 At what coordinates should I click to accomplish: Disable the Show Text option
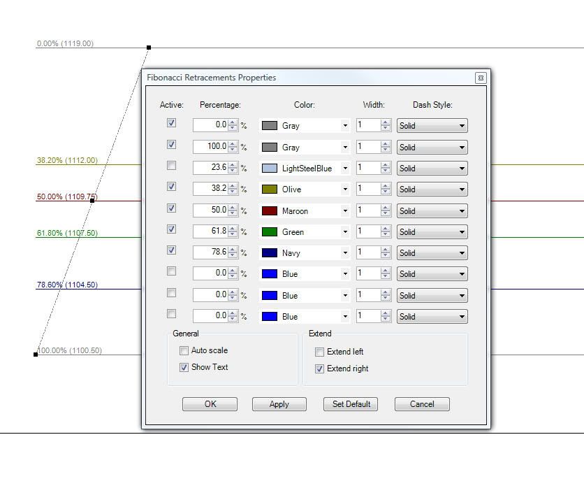point(184,368)
